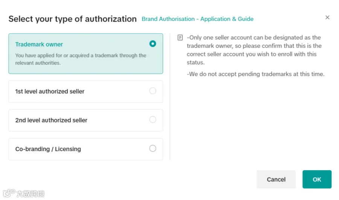Click the pending trademarks notice text

[255, 74]
